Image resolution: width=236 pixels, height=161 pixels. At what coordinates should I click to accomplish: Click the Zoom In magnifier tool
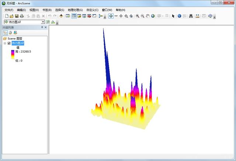[137, 16]
